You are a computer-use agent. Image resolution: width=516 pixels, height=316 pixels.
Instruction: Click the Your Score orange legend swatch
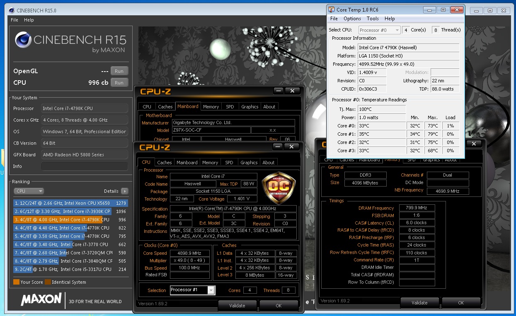16,282
